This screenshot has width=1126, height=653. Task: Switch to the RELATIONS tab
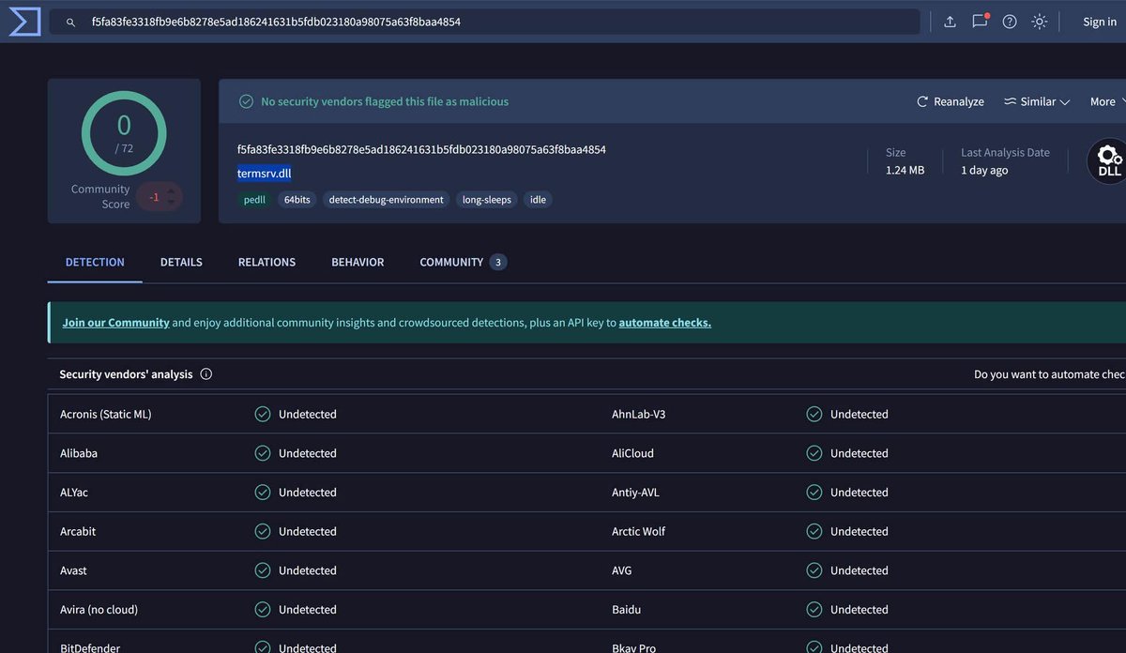click(x=266, y=262)
